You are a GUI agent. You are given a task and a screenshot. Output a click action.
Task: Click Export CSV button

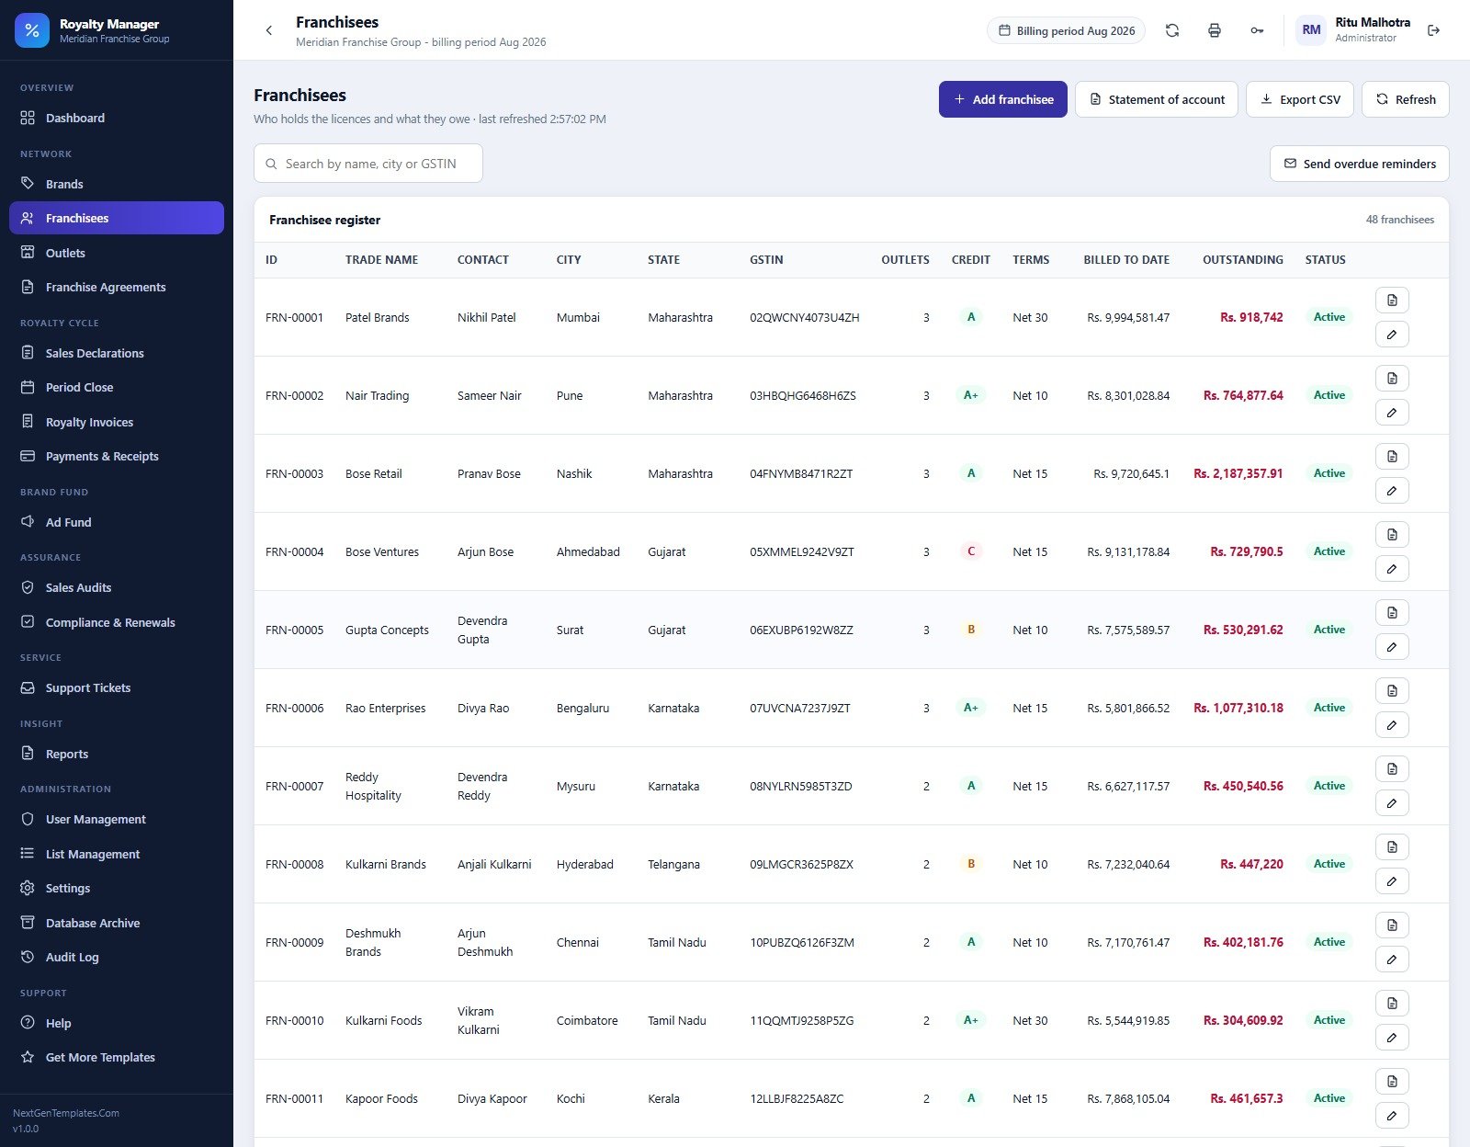click(x=1300, y=99)
